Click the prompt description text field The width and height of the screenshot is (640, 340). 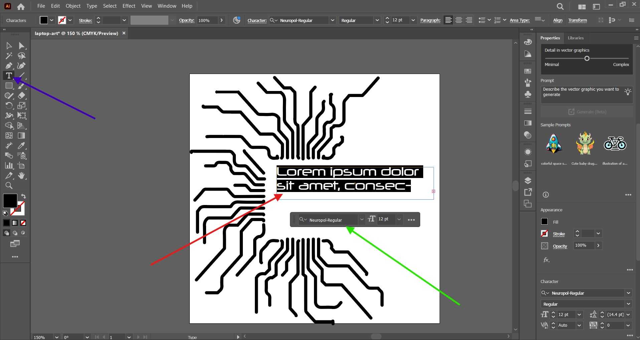[587, 95]
